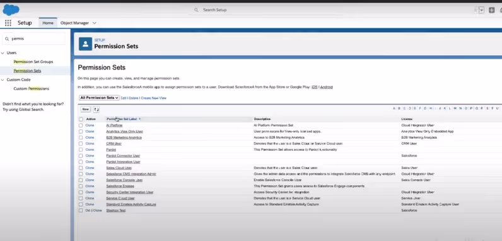Open the AI Platform permission set

pos(114,126)
